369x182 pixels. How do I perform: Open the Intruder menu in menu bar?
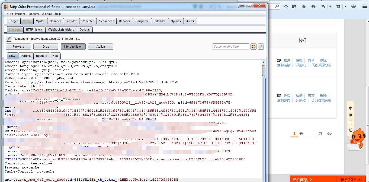point(20,14)
